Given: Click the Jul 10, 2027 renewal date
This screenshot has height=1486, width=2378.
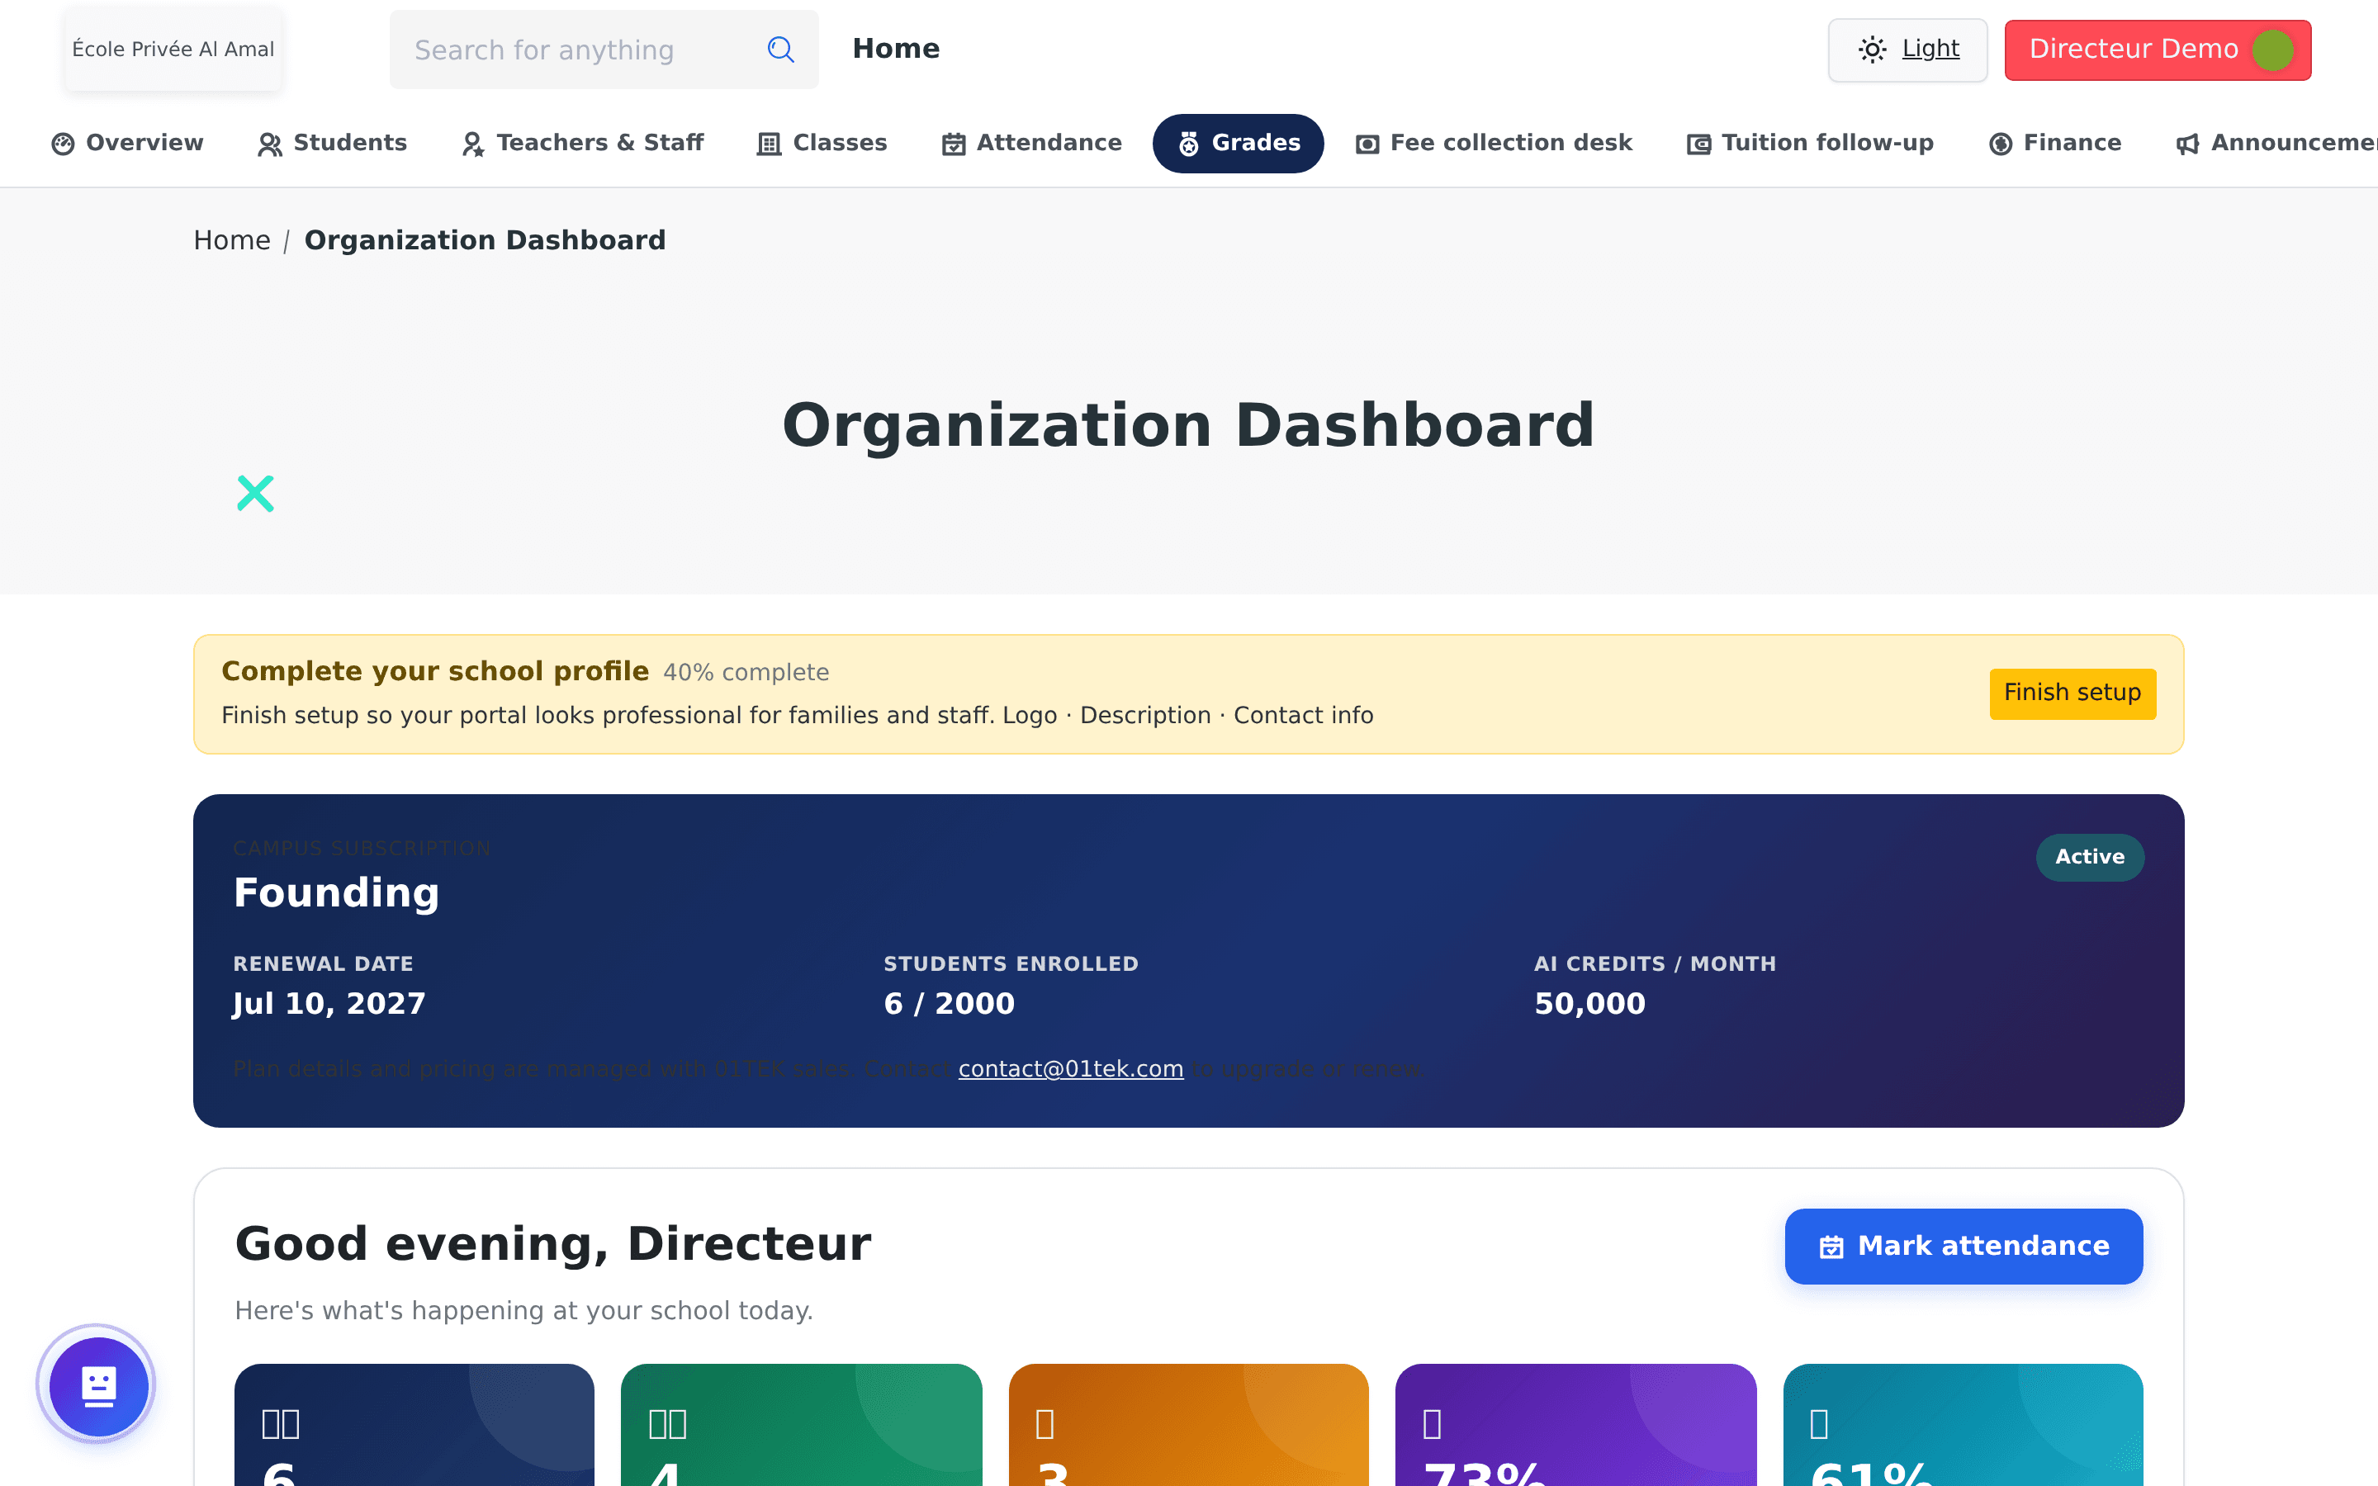Looking at the screenshot, I should (329, 1003).
